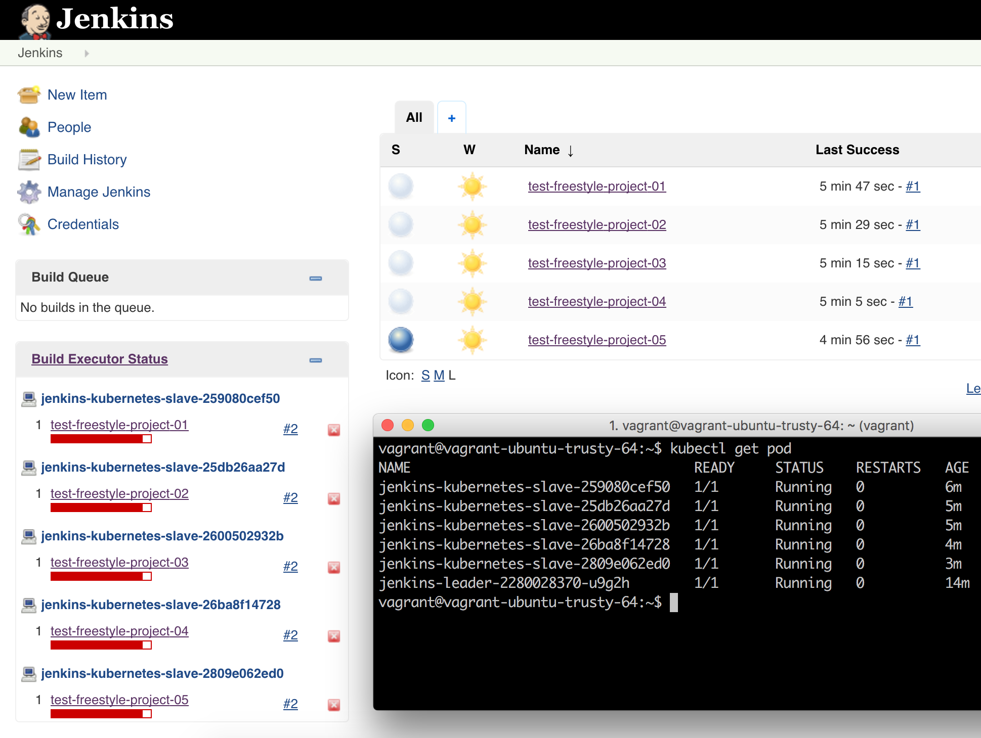Viewport: 981px width, 738px height.
Task: Open test-freestyle-project-05 in job table
Action: pyautogui.click(x=596, y=340)
